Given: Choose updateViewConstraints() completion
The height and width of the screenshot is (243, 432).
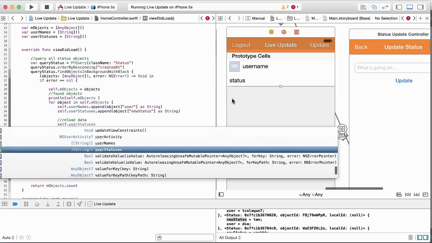Looking at the screenshot, I should 169,130.
